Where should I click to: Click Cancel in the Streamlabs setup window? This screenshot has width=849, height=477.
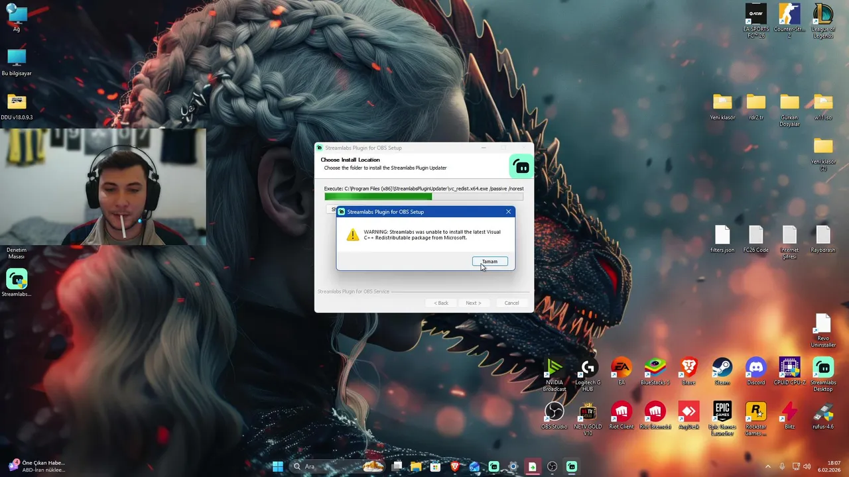[x=511, y=303]
